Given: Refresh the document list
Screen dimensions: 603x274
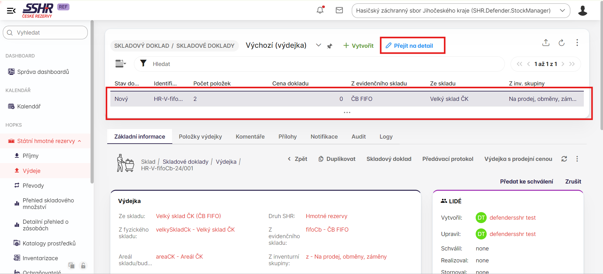Looking at the screenshot, I should click(x=562, y=43).
